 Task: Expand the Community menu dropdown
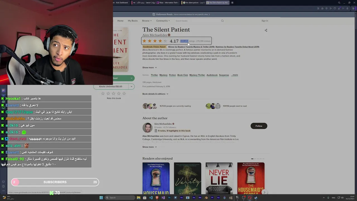[163, 21]
